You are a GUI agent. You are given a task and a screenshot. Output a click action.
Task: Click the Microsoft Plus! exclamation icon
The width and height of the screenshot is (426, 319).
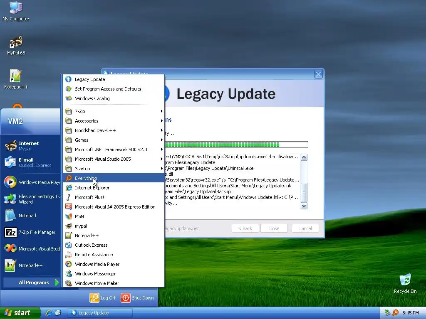(x=69, y=197)
